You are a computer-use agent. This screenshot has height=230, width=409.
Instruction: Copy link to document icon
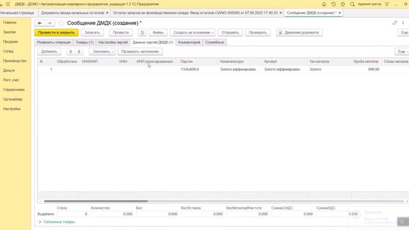coord(395,23)
